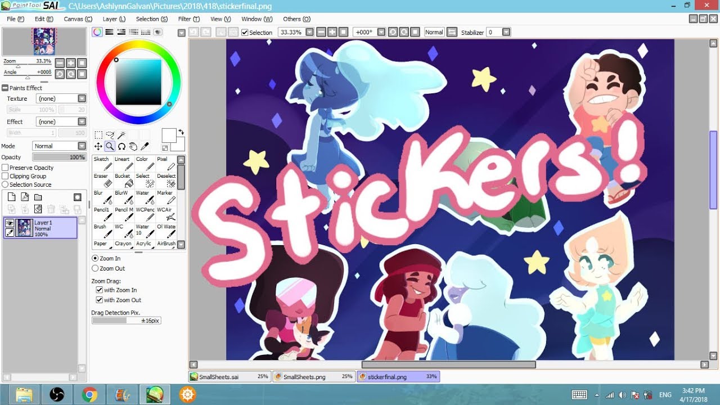
Task: Open the Filter menu
Action: 188,19
